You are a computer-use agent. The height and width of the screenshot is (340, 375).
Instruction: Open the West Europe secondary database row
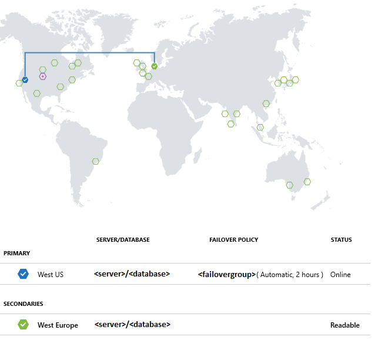[x=58, y=325]
